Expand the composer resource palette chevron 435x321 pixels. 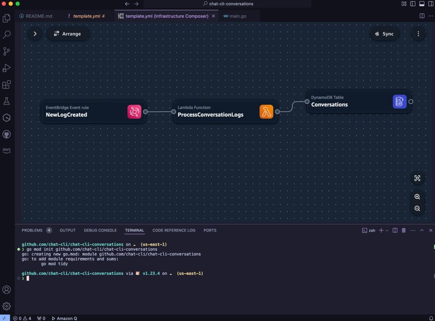[x=35, y=34]
